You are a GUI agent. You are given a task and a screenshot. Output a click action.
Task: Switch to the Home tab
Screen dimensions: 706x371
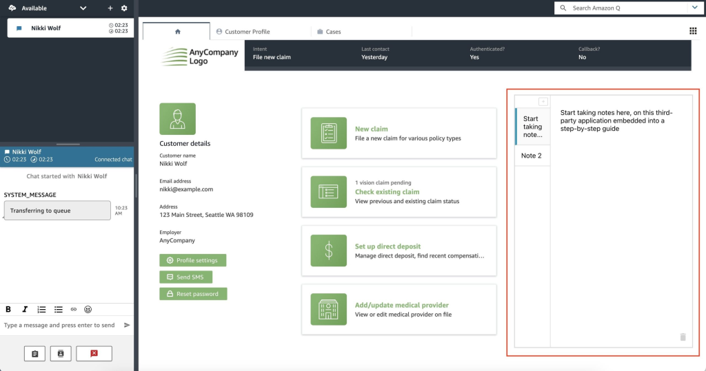click(x=176, y=32)
